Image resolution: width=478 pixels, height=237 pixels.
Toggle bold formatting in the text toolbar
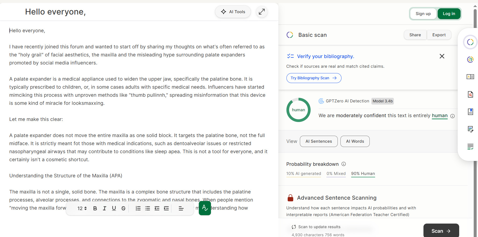coord(95,208)
